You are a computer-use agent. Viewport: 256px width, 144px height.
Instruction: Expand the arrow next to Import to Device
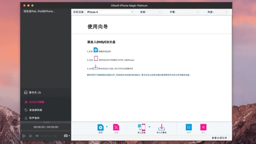click(149, 127)
